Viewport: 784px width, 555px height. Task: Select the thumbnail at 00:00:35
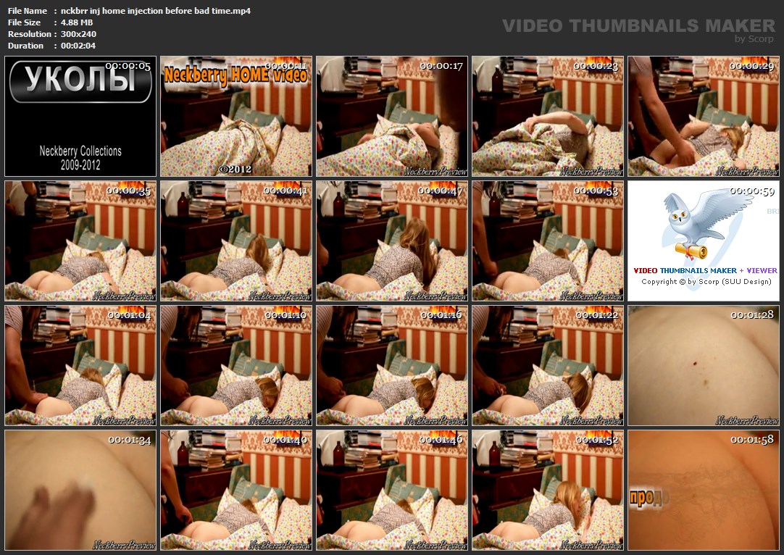[x=80, y=241]
